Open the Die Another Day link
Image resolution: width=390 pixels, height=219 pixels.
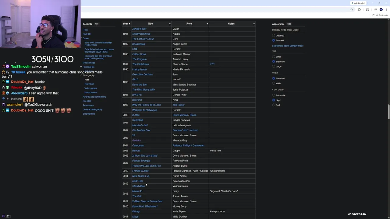(141, 130)
